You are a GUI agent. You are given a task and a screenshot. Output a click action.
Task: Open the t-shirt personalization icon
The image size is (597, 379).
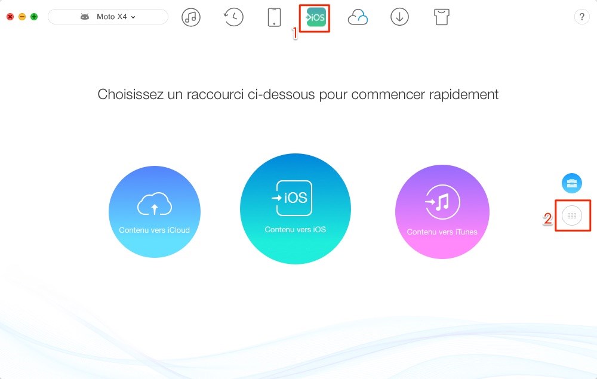click(x=441, y=17)
